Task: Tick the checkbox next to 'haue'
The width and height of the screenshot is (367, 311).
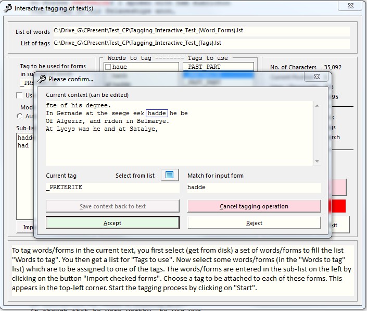Action: coord(108,67)
